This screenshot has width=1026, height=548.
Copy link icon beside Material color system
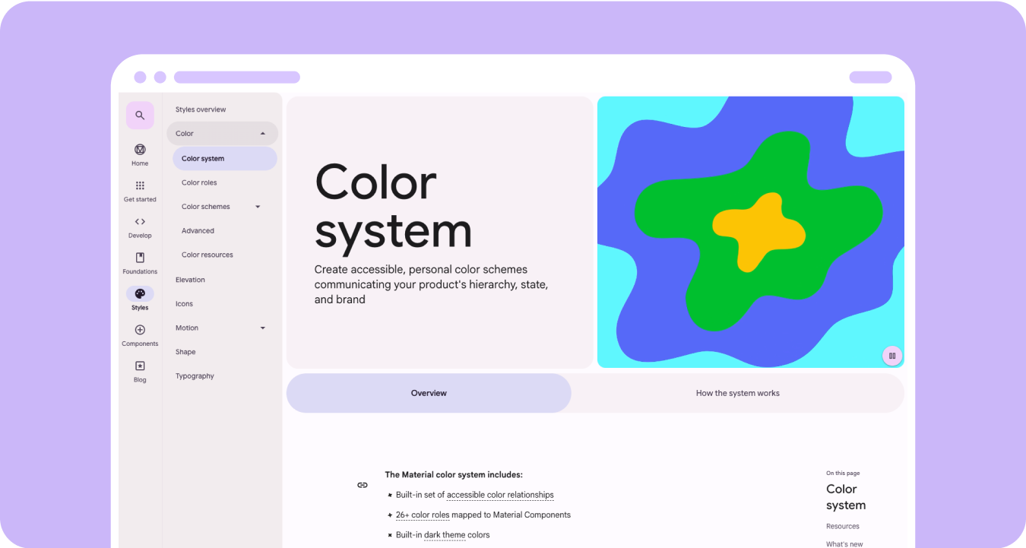(x=363, y=485)
